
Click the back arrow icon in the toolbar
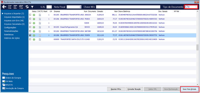4,7
